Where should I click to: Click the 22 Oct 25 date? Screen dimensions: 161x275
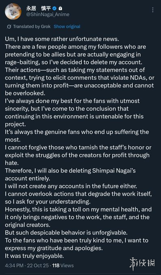click(38, 265)
